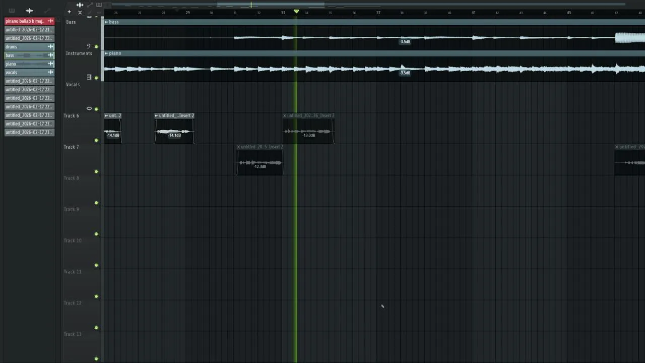Mute the Instruments track
This screenshot has width=645, height=363.
point(96,78)
